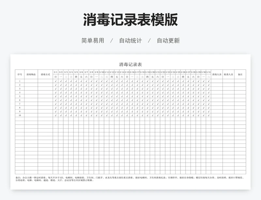
Task: Select the 备注 header cell
Action: pyautogui.click(x=240, y=74)
